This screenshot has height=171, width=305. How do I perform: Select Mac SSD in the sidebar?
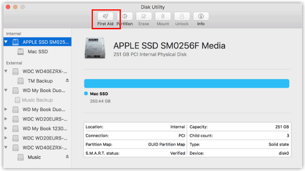click(37, 51)
